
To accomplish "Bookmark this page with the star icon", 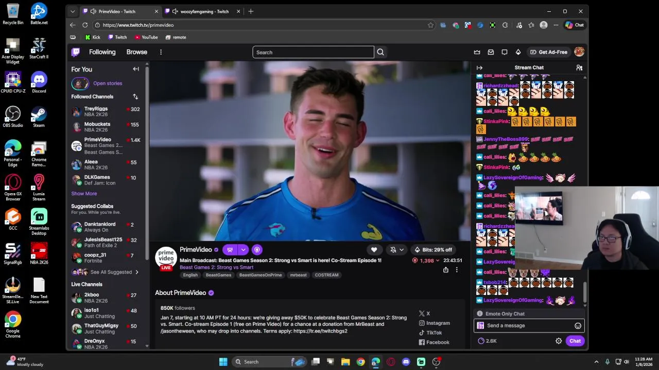I will click(x=430, y=25).
